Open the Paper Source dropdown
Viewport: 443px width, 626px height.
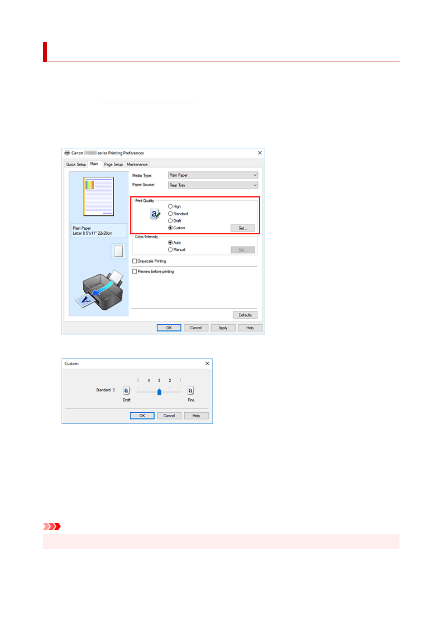tap(213, 185)
